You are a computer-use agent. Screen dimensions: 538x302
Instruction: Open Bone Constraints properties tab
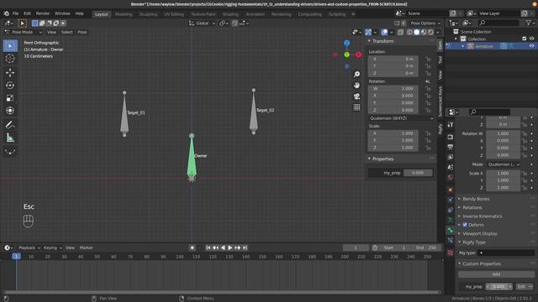pos(451,241)
